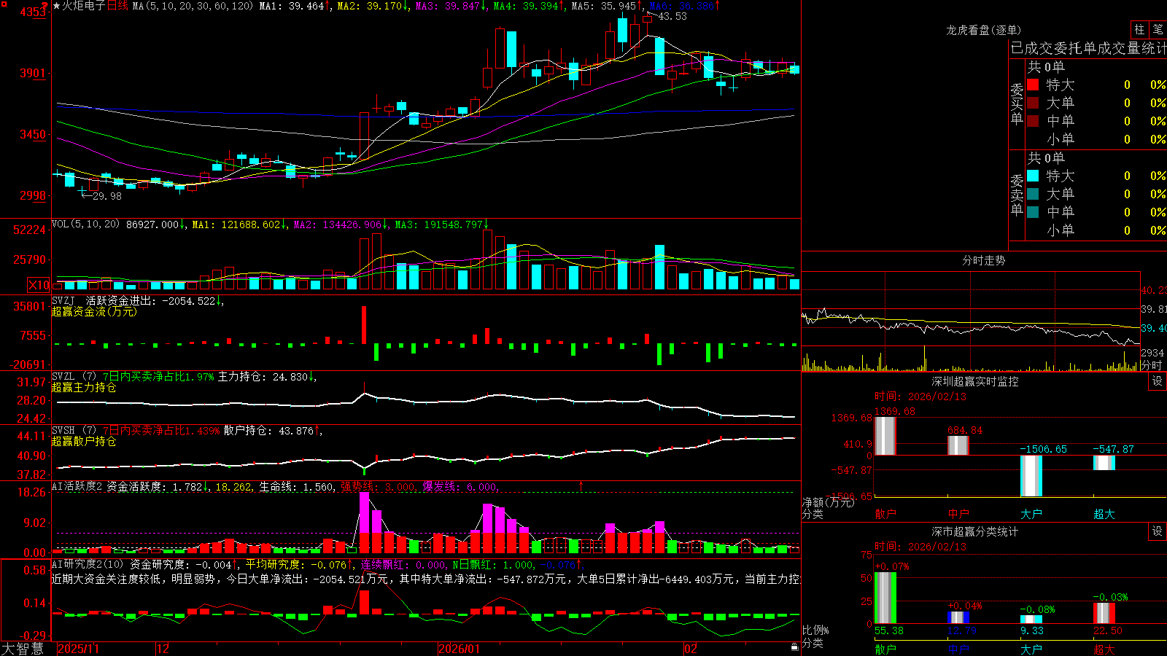The image size is (1167, 656).
Task: Click cyan 特大 swatch under 委卖单
Action: click(1033, 176)
